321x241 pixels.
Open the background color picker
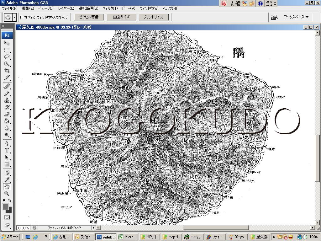pyautogui.click(x=10, y=211)
